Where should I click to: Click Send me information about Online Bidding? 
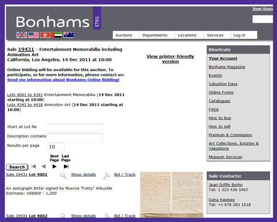pyautogui.click(x=63, y=80)
